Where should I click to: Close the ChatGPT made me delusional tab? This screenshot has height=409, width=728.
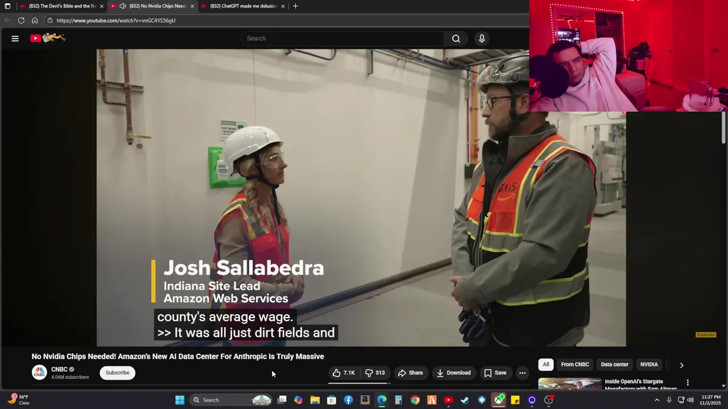click(x=283, y=6)
